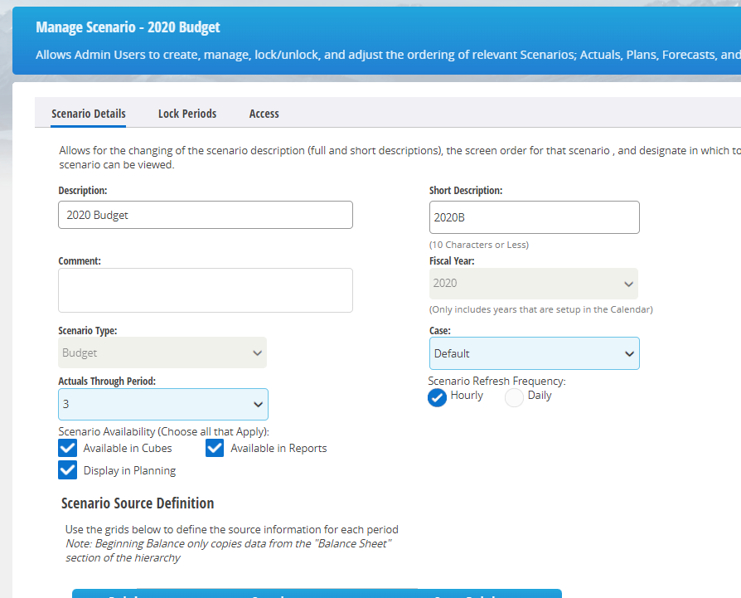Open the Lock Periods tab

187,114
